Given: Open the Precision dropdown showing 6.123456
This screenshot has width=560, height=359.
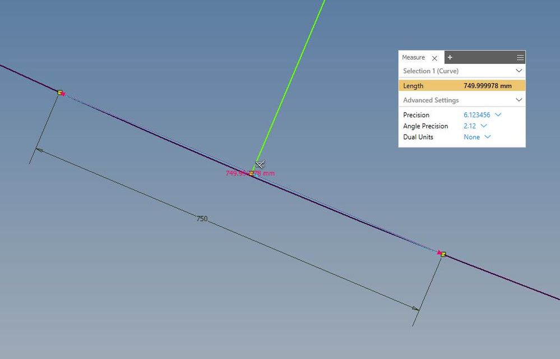Looking at the screenshot, I should point(482,114).
